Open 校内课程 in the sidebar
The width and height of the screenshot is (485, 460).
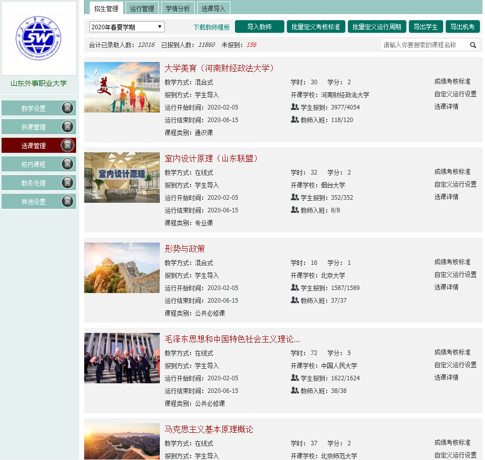[39, 164]
